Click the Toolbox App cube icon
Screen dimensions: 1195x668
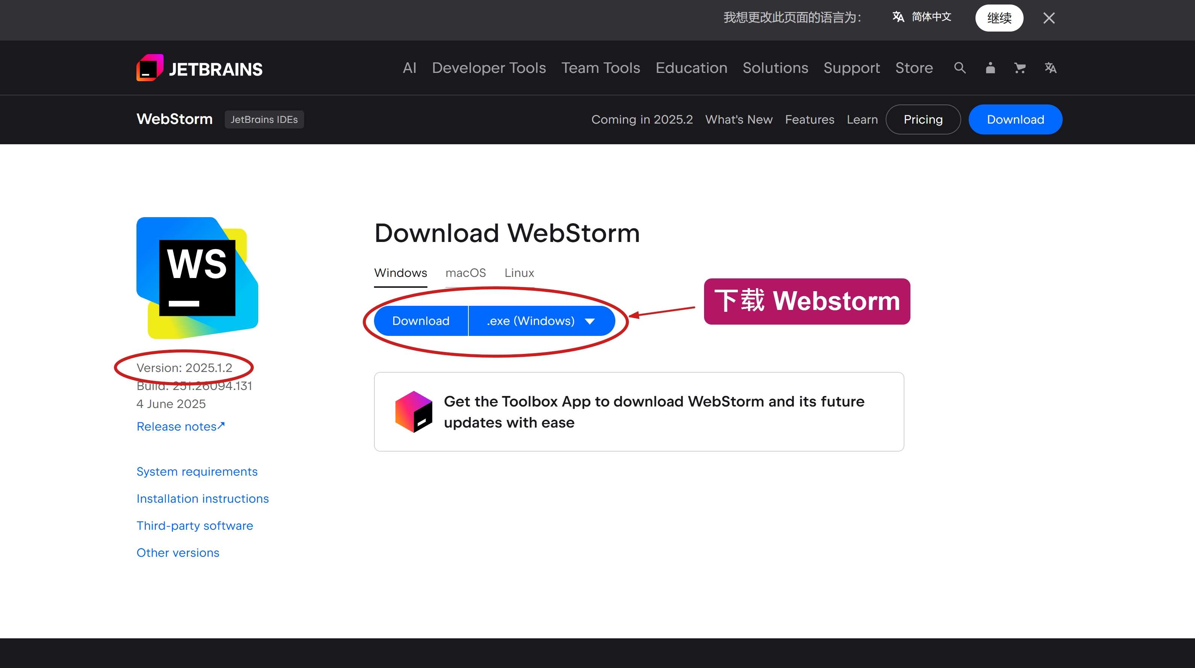(x=413, y=412)
